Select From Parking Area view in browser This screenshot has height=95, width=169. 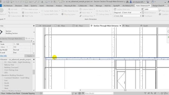coord(11,70)
